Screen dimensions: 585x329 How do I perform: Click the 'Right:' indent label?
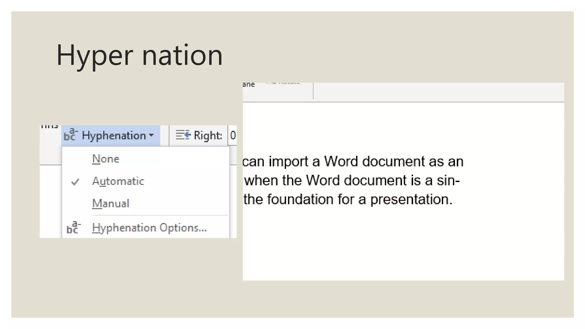tap(208, 135)
